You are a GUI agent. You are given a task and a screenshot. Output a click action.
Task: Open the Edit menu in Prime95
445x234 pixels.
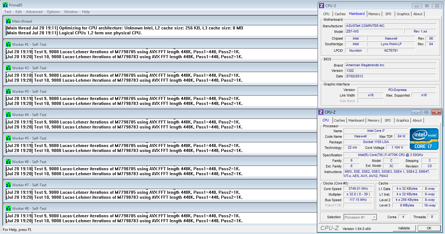[x=19, y=12]
